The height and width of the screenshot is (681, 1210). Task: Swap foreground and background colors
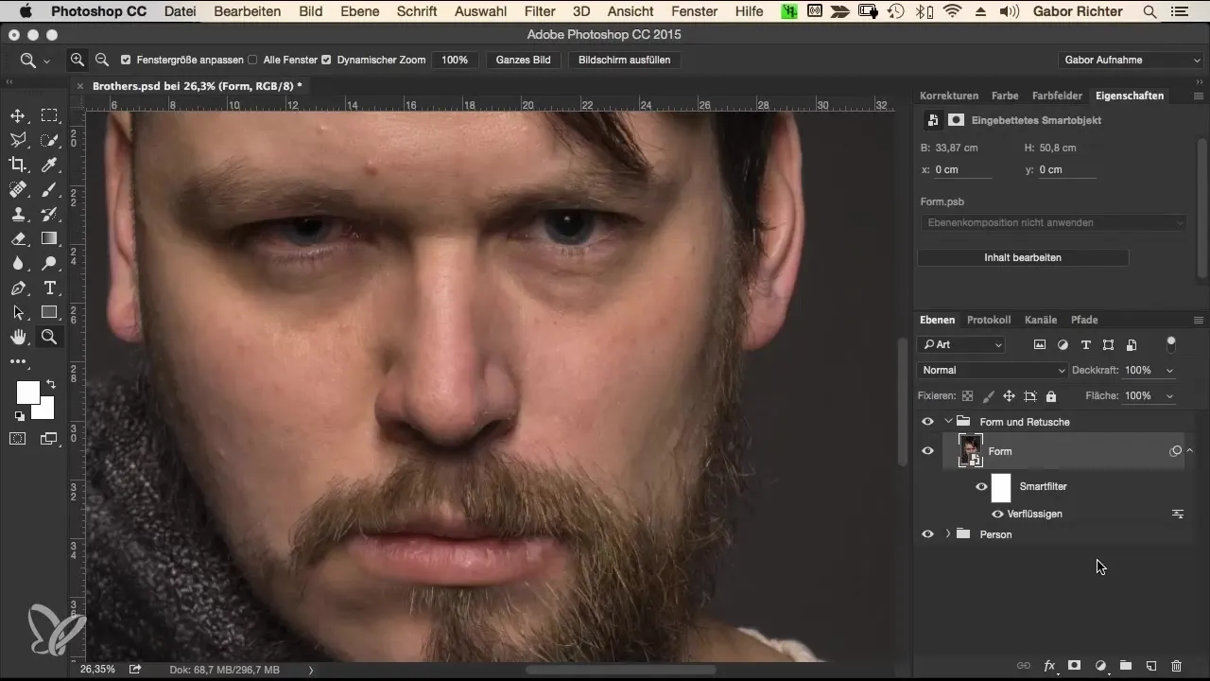point(50,385)
